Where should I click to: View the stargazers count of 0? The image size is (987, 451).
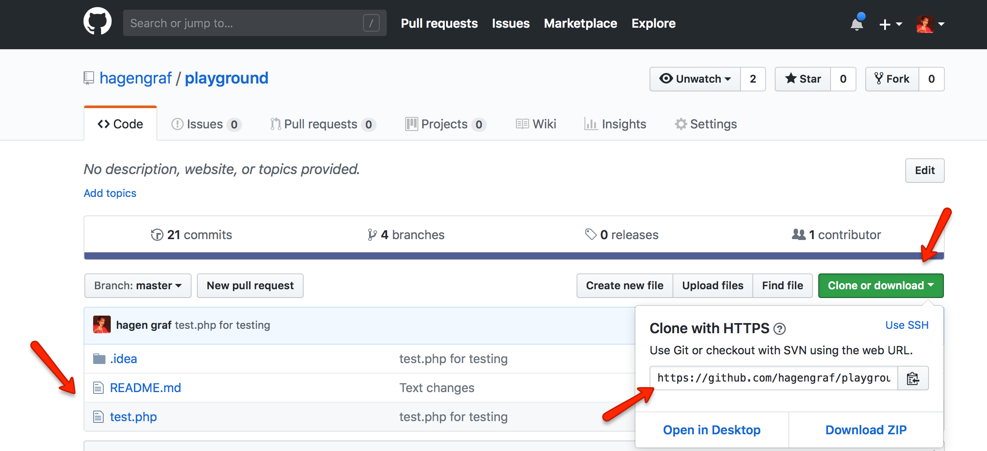[x=843, y=79]
